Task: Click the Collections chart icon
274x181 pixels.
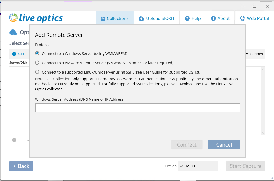Action: tap(103, 18)
